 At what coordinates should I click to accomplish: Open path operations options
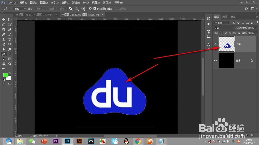tap(70, 9)
